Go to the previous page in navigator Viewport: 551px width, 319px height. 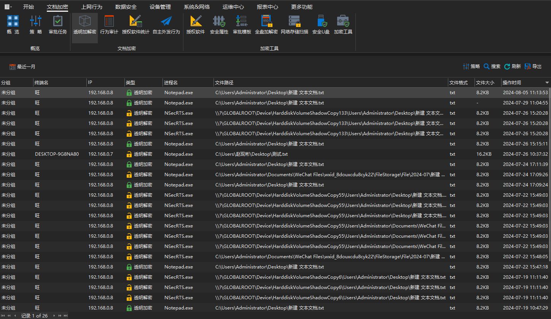tap(10, 316)
